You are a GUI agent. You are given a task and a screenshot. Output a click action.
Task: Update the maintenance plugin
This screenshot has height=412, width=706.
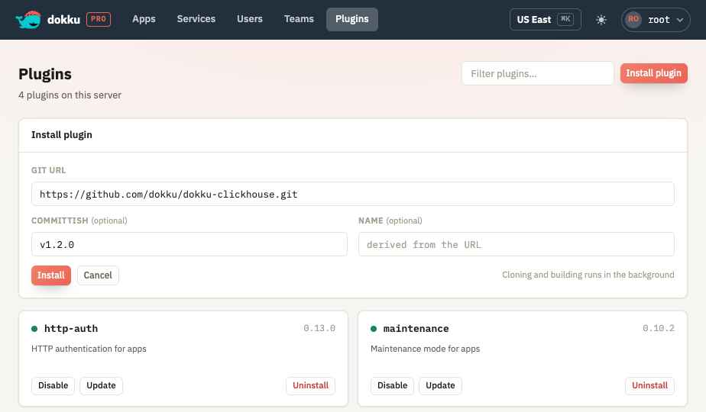coord(440,385)
